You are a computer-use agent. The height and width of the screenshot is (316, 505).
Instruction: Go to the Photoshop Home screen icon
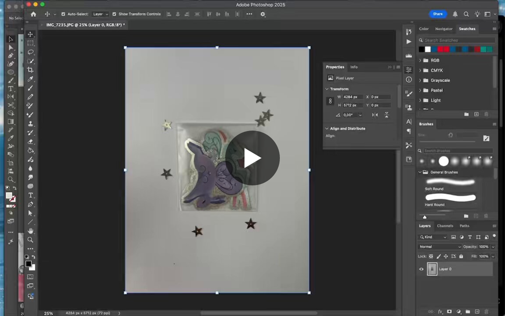click(x=34, y=14)
